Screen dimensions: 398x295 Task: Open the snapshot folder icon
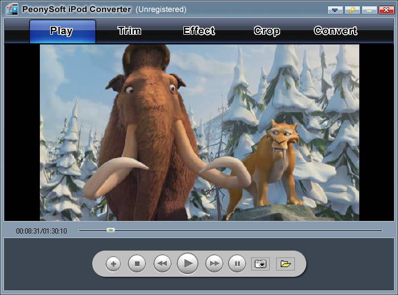(285, 264)
